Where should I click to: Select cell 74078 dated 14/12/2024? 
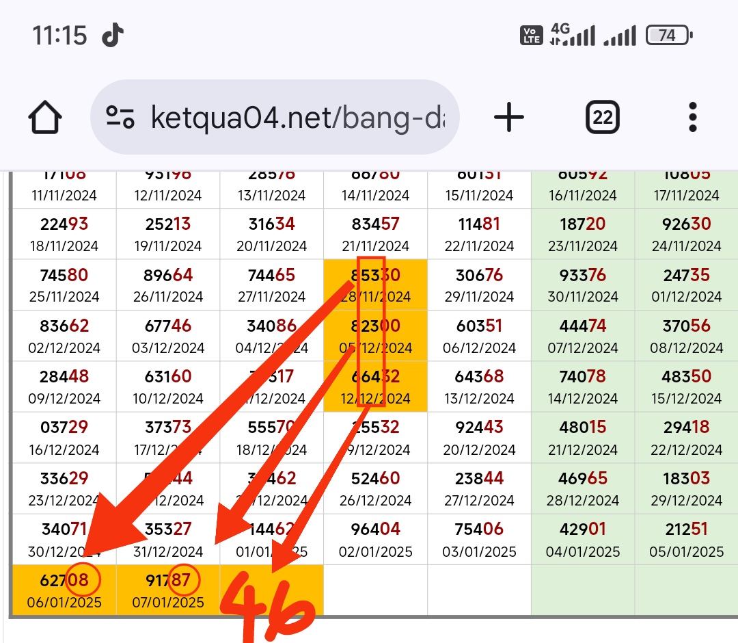583,386
